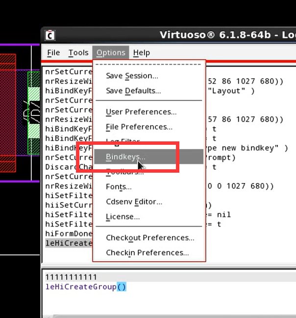Choose Save Defaults... menu entry
296x318 pixels.
(133, 91)
